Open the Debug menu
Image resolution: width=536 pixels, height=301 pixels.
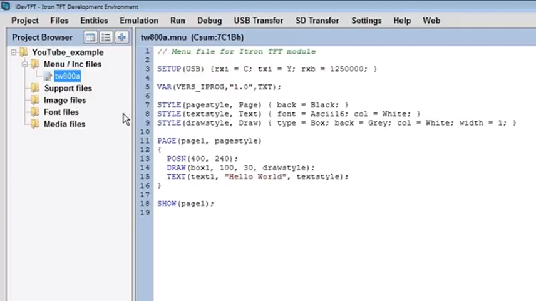click(209, 21)
